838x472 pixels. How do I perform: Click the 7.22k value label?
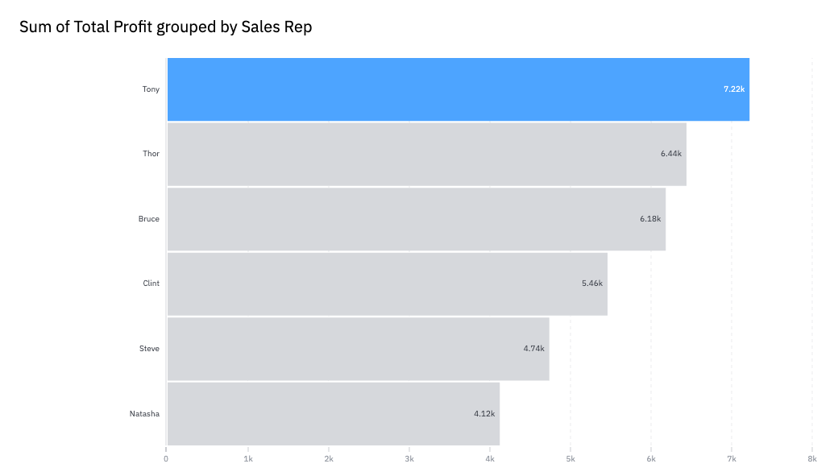(734, 89)
